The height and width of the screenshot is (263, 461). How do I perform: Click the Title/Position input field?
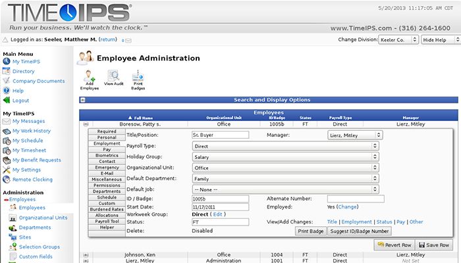tap(220, 135)
